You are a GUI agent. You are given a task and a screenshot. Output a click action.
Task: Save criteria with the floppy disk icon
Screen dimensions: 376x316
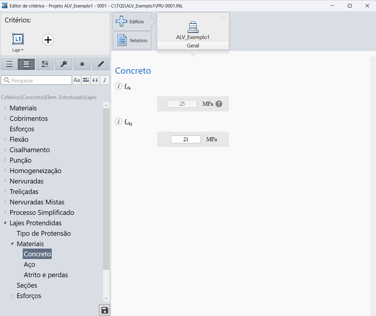coord(105,310)
